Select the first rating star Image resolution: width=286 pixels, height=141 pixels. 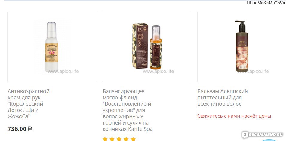pos(105,139)
